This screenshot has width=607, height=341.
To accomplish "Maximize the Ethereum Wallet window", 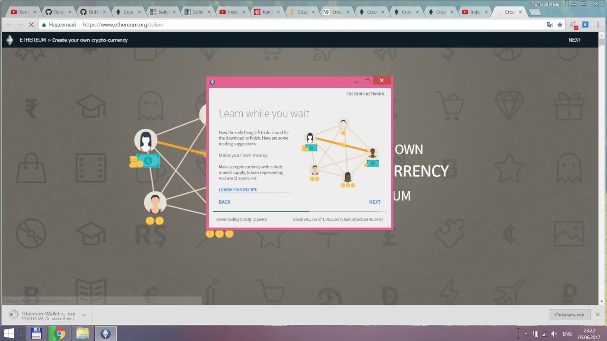I will coord(367,81).
